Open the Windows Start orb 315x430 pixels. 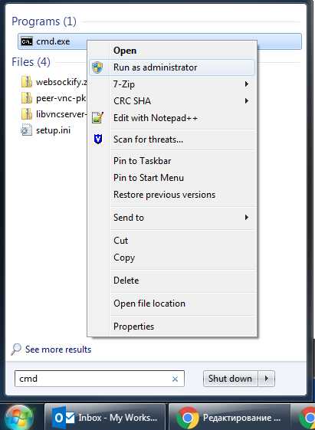(19, 418)
